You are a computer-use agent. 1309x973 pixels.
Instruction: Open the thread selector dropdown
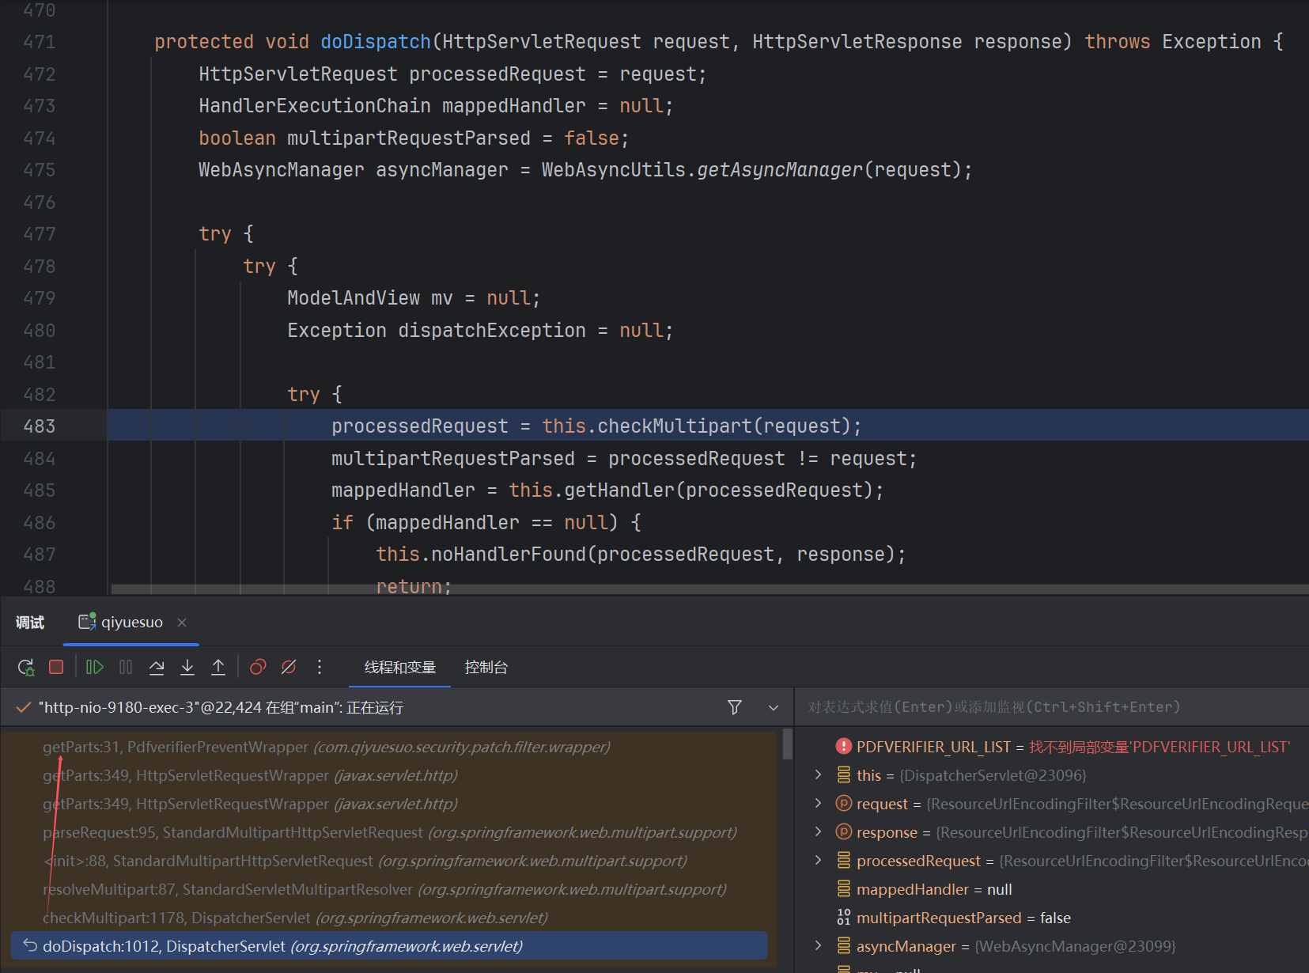(774, 707)
